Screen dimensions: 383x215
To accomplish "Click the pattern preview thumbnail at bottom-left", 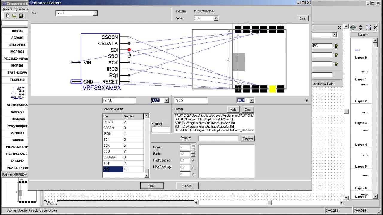I will pos(21,191).
